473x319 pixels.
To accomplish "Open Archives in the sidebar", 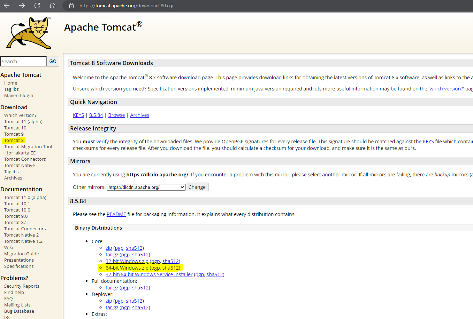I will point(13,178).
